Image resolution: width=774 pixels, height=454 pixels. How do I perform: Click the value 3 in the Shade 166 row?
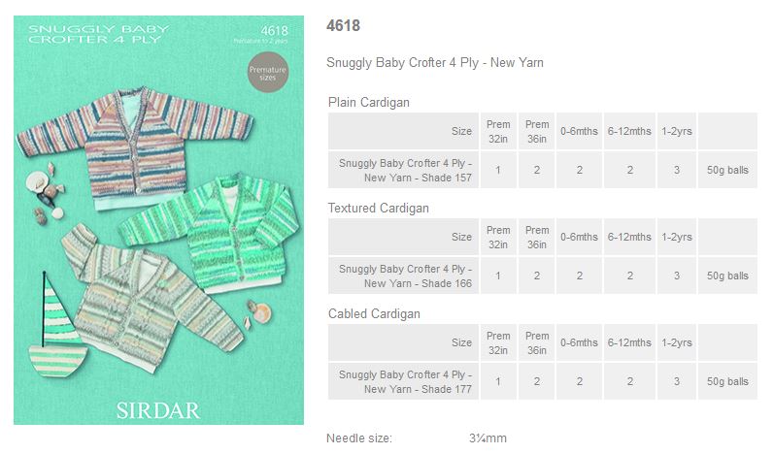pos(677,276)
